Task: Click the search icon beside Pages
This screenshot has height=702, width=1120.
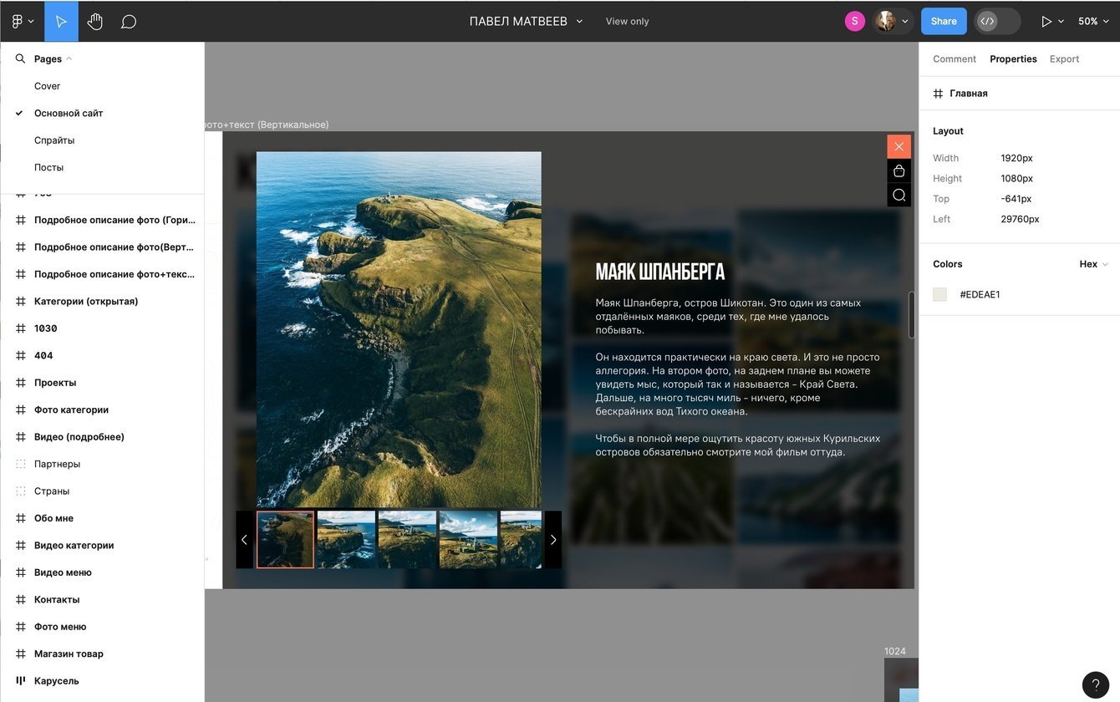Action: click(x=20, y=58)
